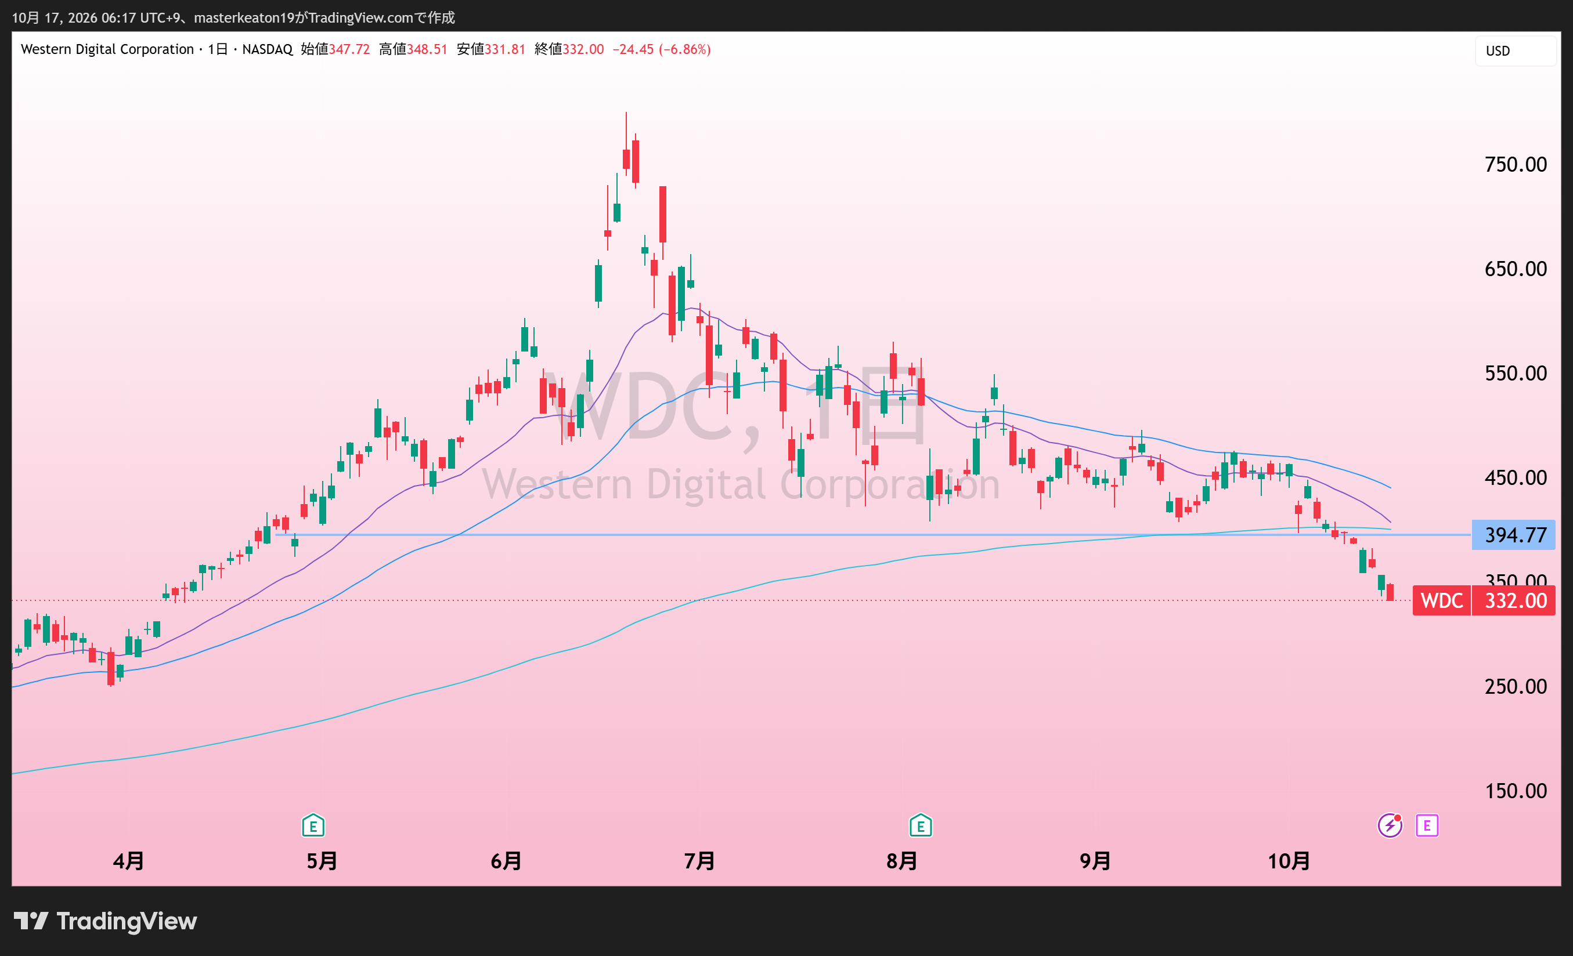This screenshot has width=1573, height=956.
Task: Click the Western Digital Corporation title
Action: pos(107,49)
